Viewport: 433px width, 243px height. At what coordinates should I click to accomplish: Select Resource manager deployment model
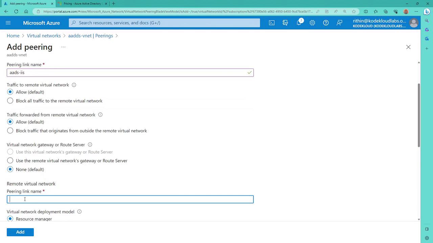(x=10, y=219)
